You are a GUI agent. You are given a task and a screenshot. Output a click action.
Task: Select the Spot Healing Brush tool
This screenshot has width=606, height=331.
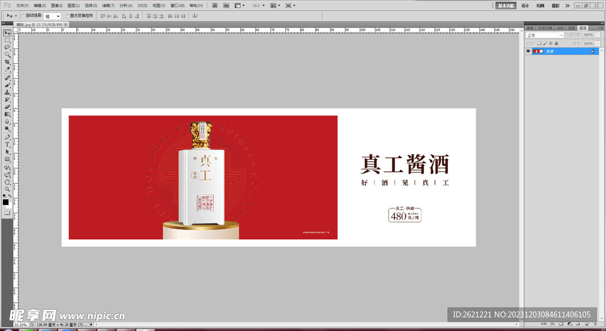[7, 78]
